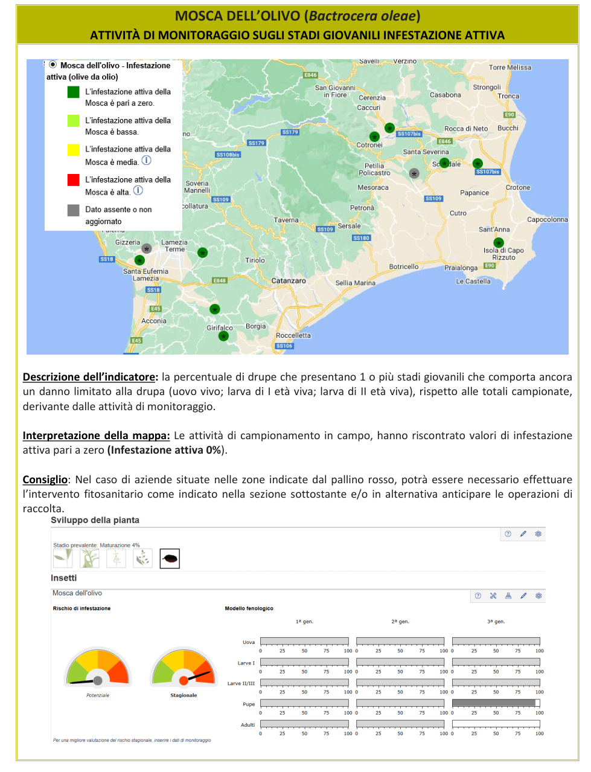591x772 pixels.
Task: Click the 'Rischio di infestazione' label
Action: click(x=82, y=608)
